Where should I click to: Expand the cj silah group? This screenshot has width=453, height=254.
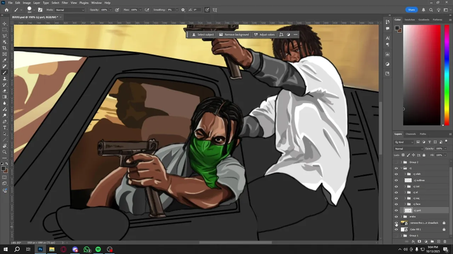pyautogui.click(x=405, y=174)
